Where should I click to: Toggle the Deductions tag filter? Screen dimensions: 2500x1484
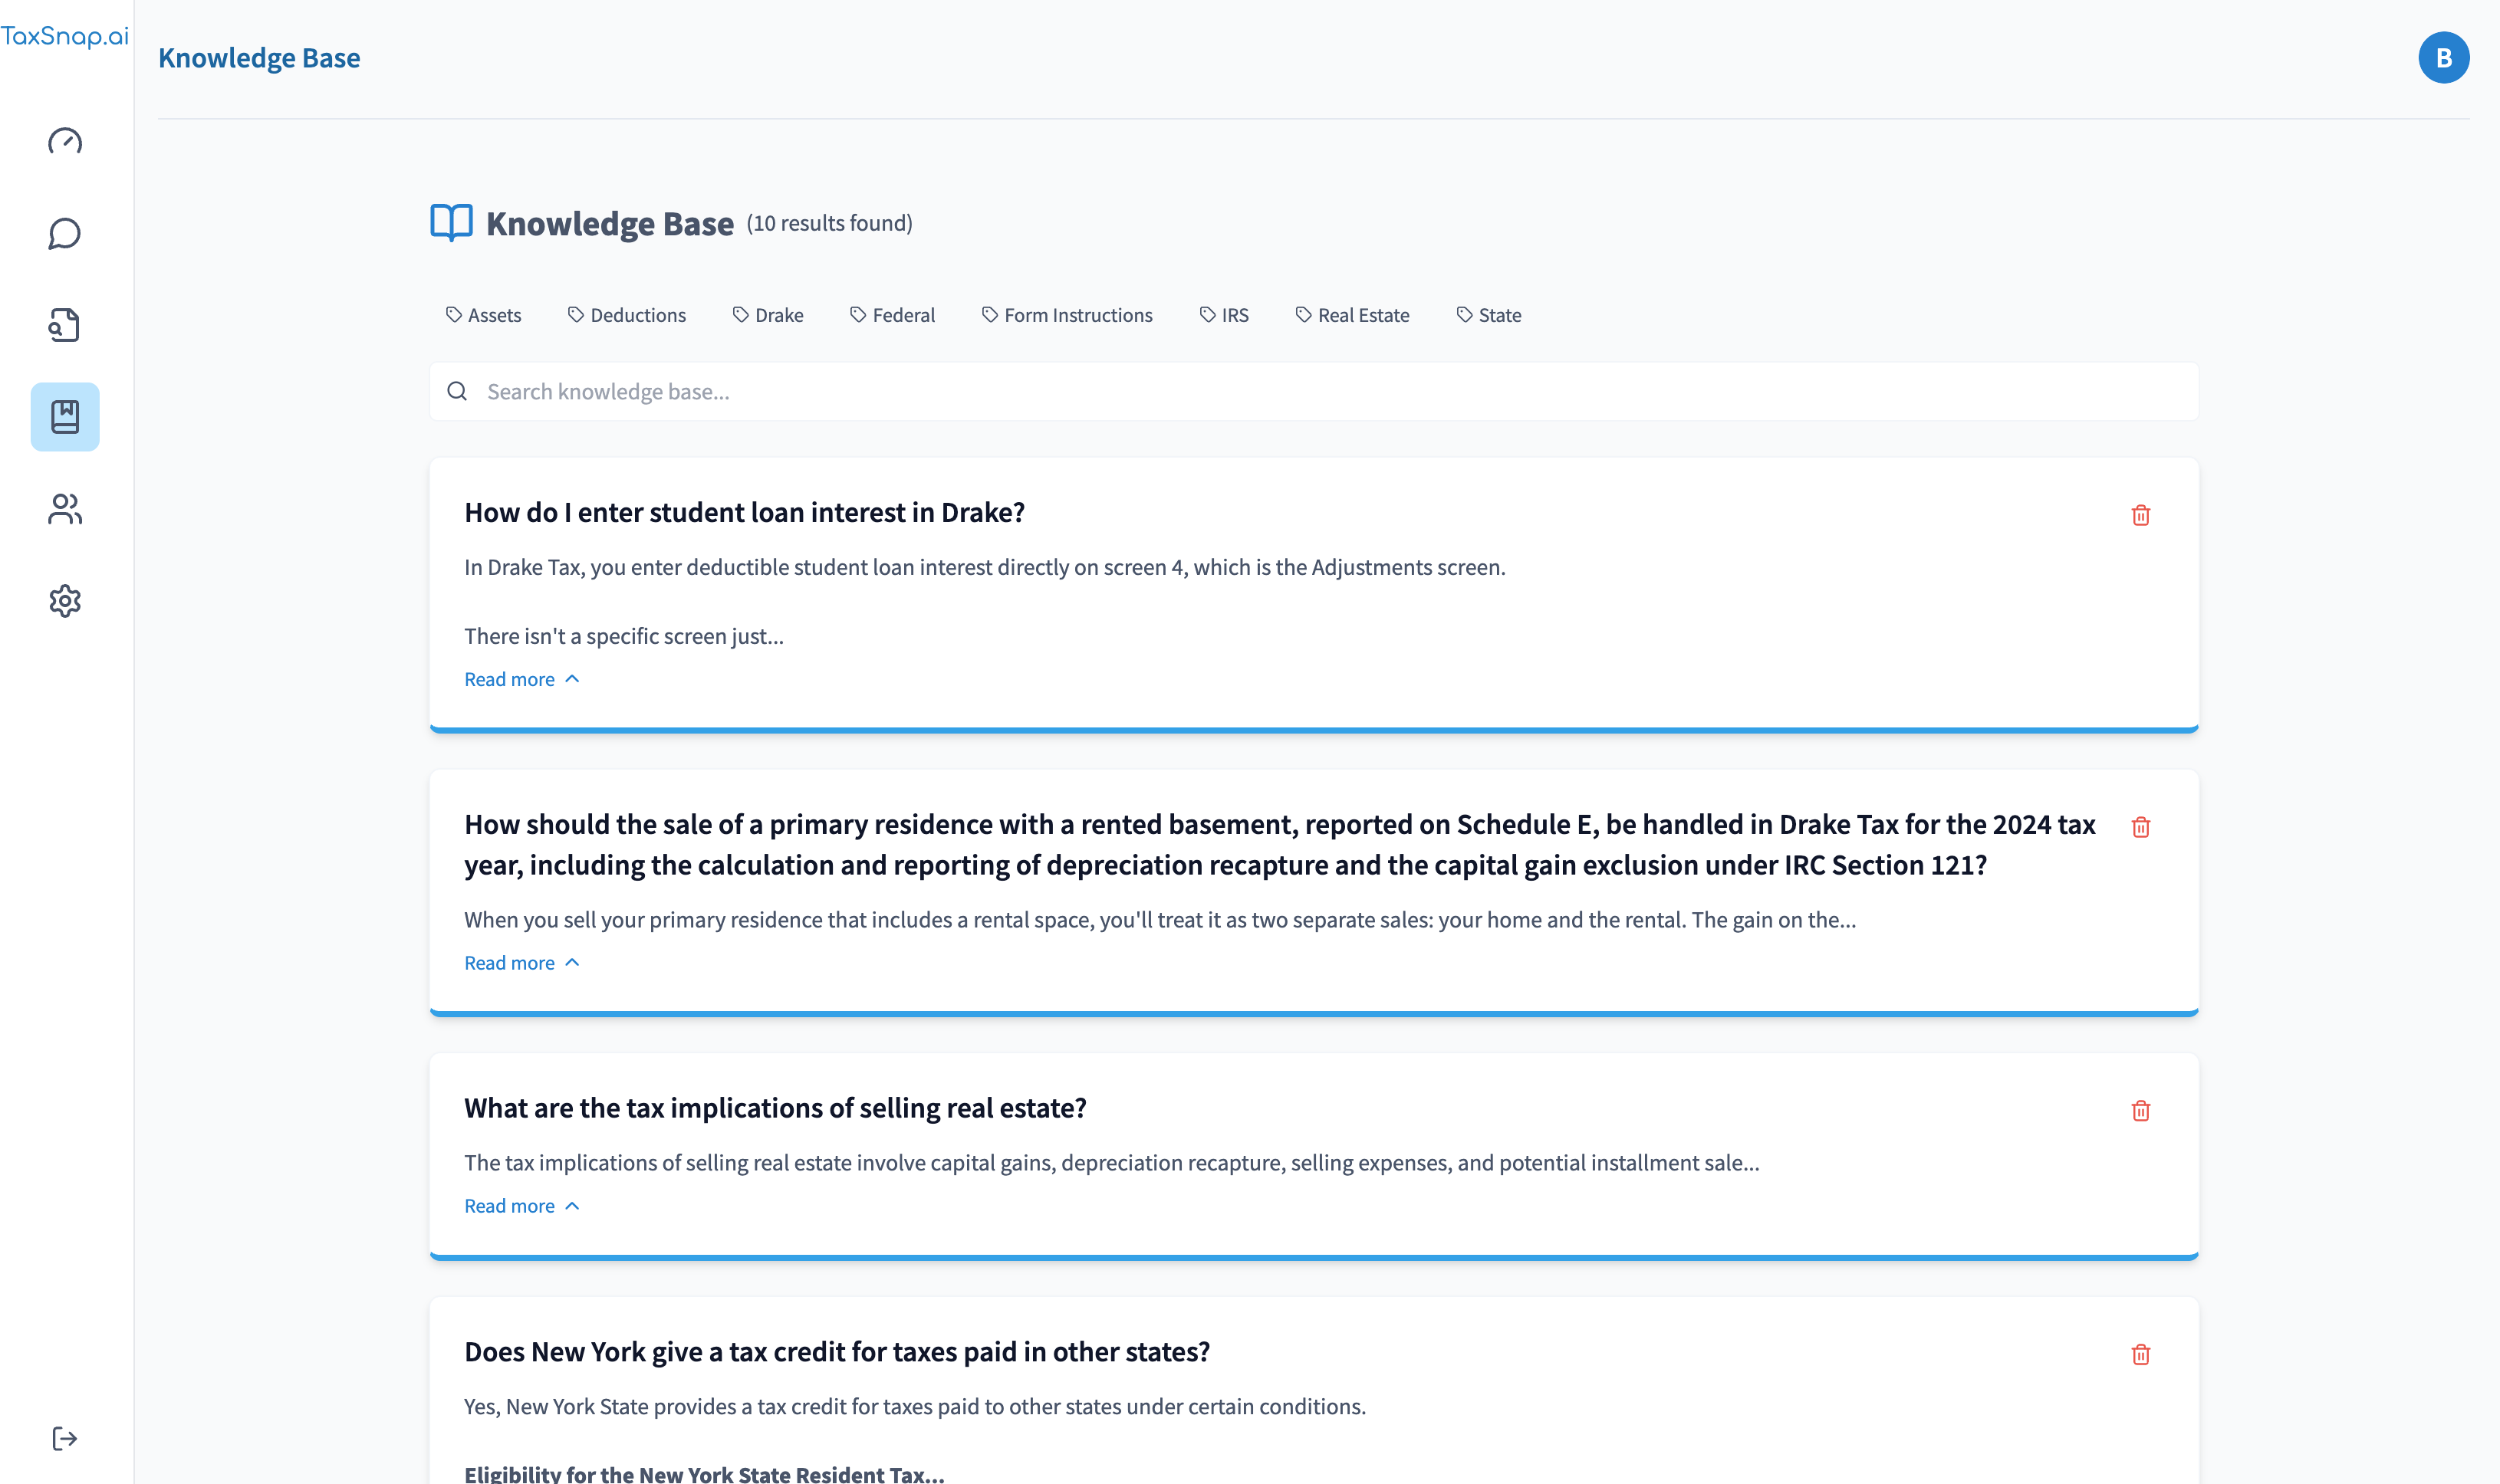[x=627, y=315]
